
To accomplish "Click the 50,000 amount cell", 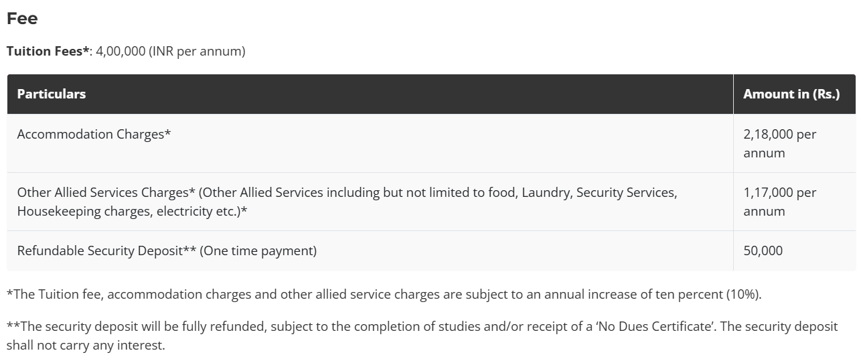I will pyautogui.click(x=763, y=251).
